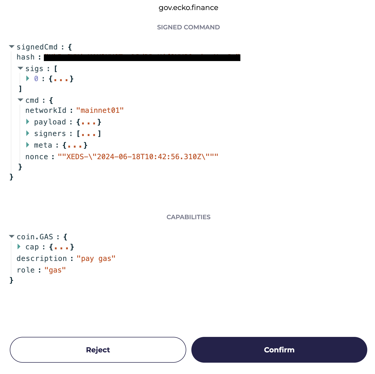375x374 pixels.
Task: Collapse the cmd object arrow
Action: 20,100
